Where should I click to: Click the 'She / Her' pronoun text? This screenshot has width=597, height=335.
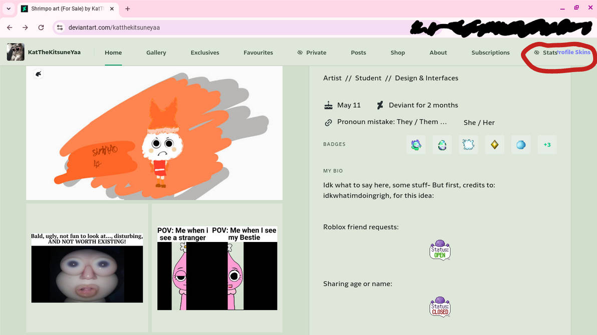pos(479,122)
